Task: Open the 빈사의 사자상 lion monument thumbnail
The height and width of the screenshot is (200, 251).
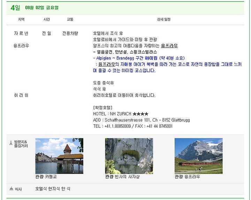Action: pos(129,156)
